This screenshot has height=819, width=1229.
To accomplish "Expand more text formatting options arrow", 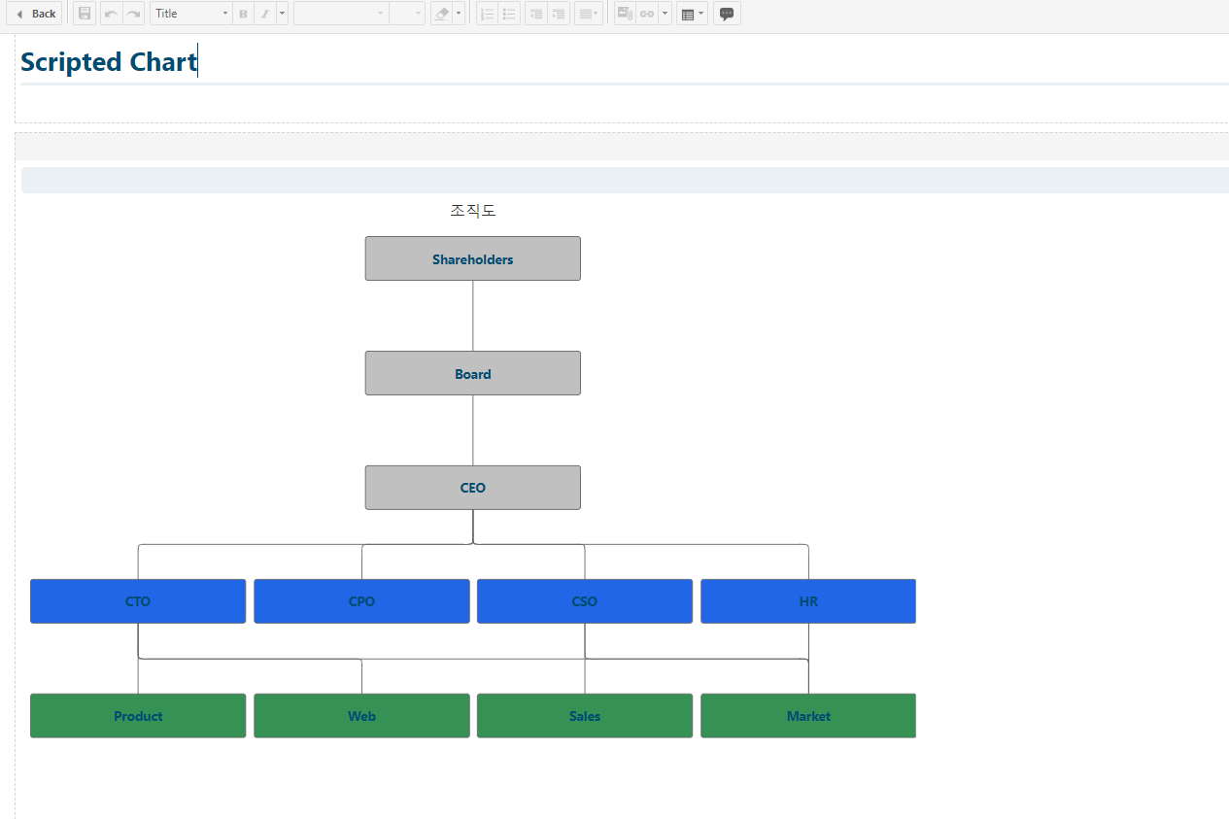I will click(282, 14).
